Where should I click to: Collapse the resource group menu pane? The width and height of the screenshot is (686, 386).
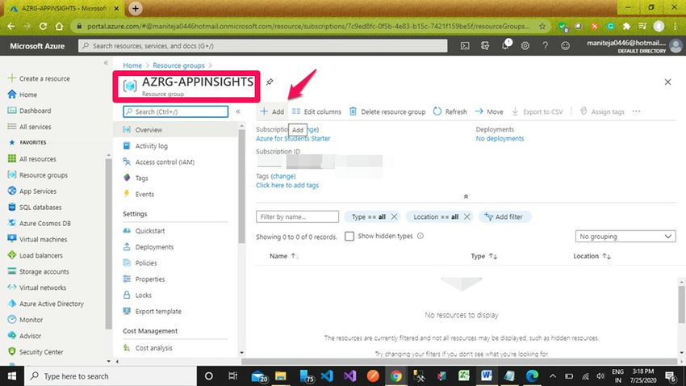coord(238,111)
